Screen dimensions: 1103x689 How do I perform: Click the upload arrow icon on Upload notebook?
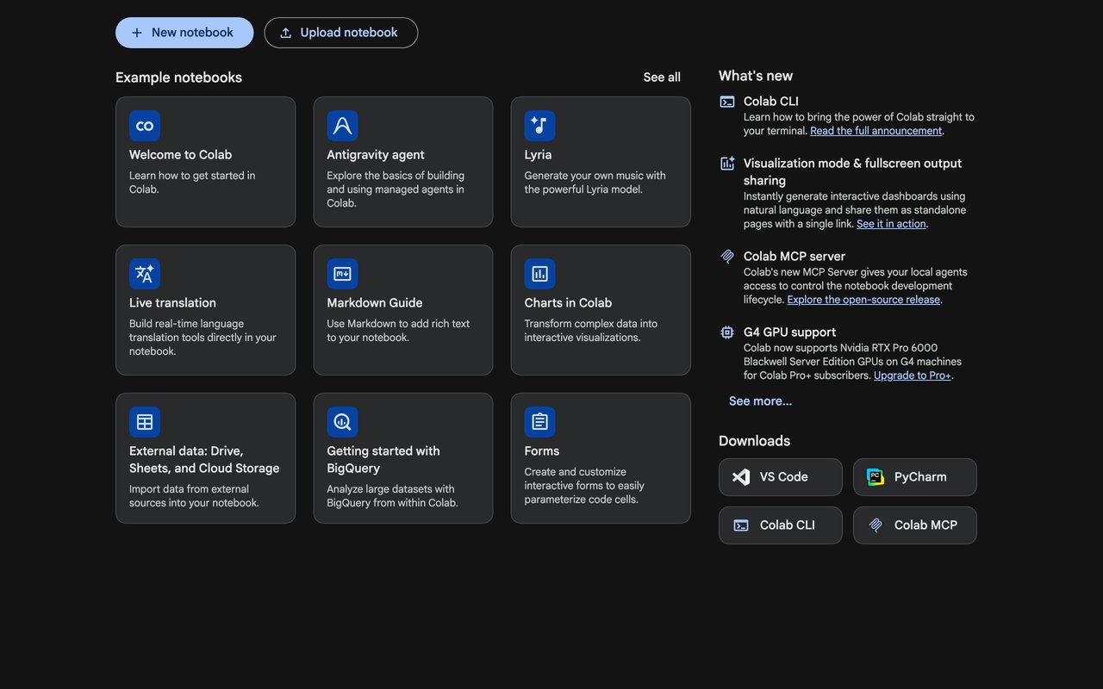click(x=285, y=33)
